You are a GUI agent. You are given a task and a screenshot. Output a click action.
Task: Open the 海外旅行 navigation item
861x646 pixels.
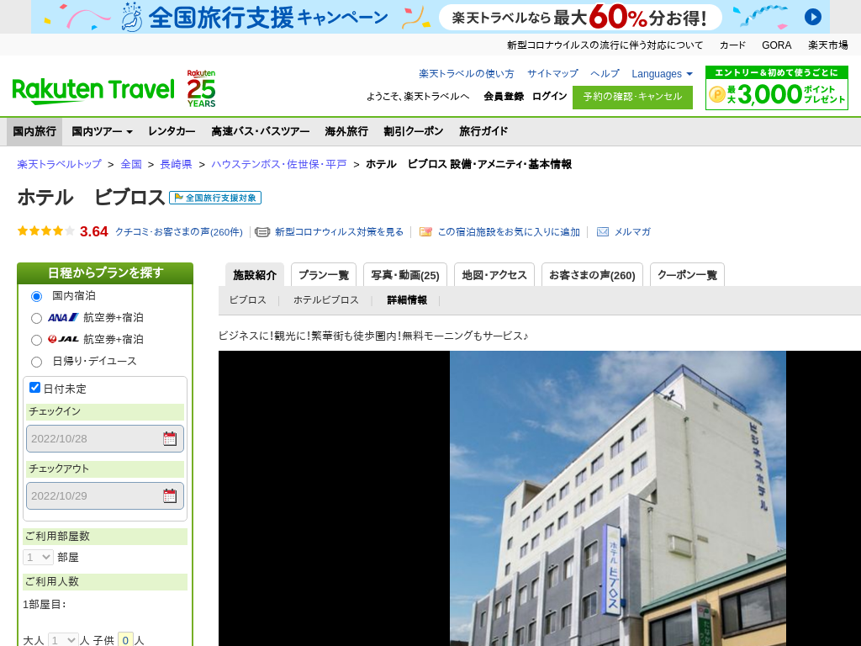346,131
